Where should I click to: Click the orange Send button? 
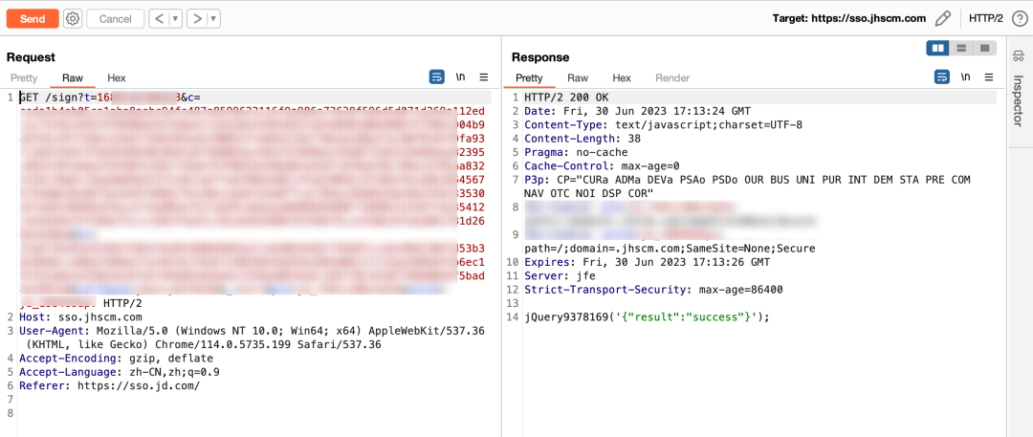pyautogui.click(x=33, y=18)
